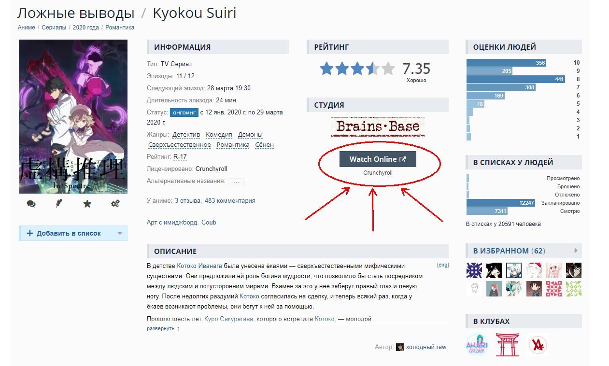The height and width of the screenshot is (366, 609).
Task: Rate the anime using the star rating
Action: coord(357,69)
